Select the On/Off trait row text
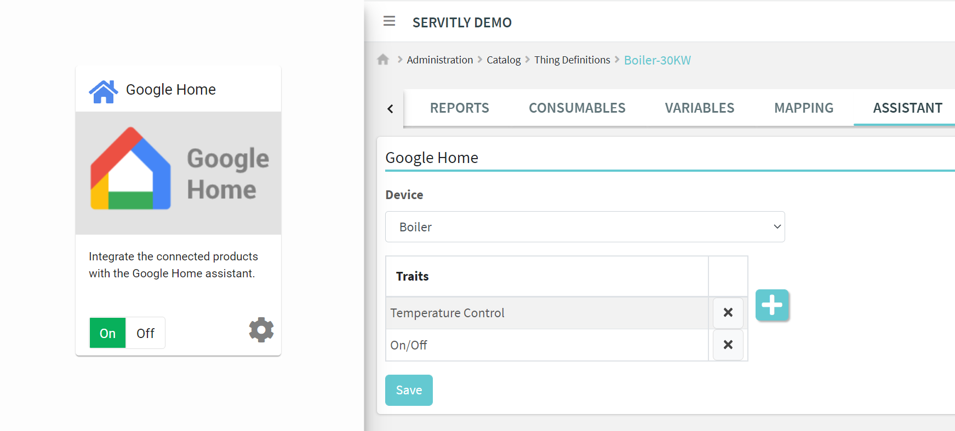 point(409,345)
